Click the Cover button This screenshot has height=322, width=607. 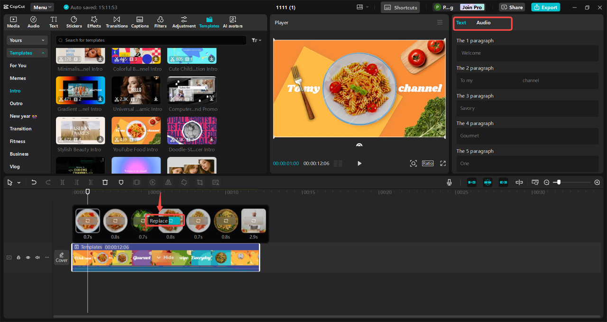point(62,257)
